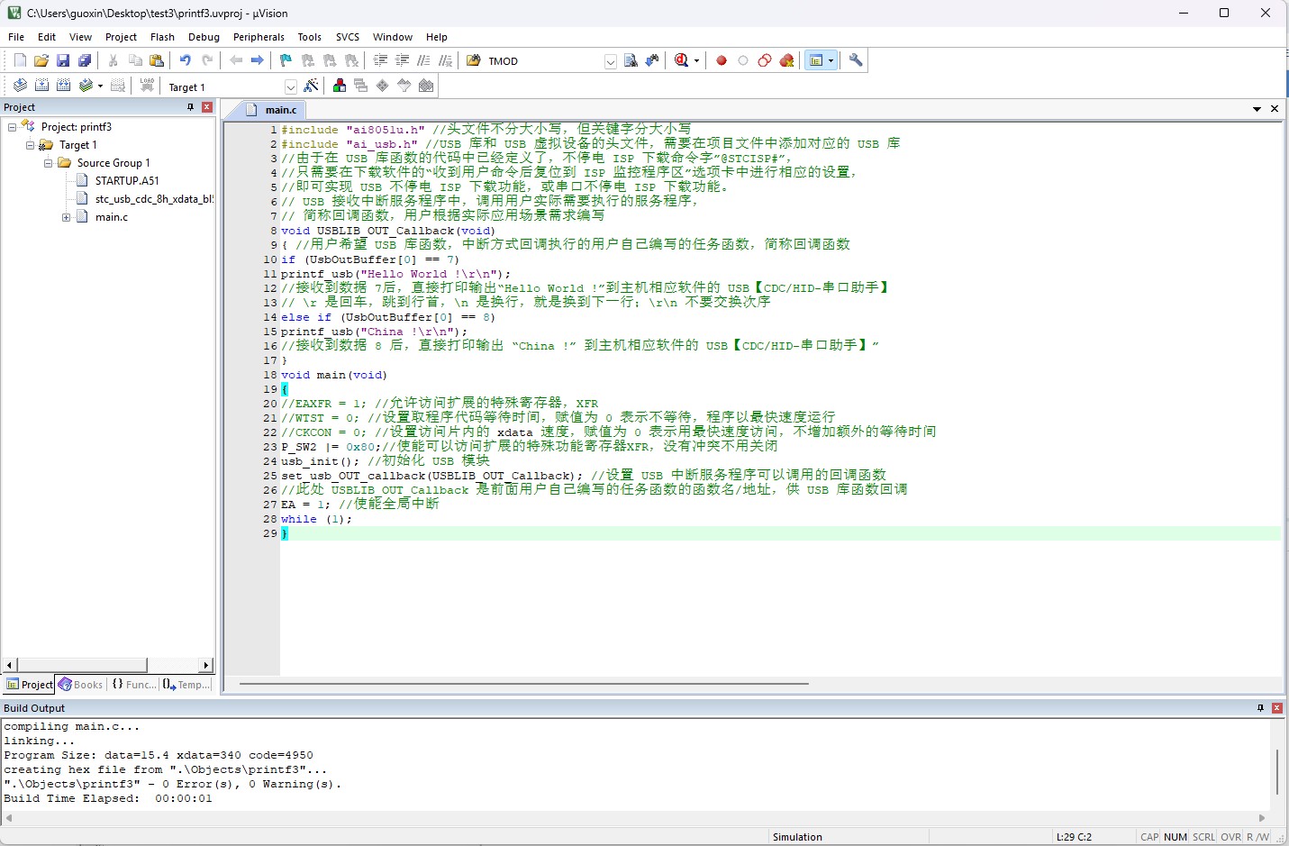This screenshot has width=1289, height=846.
Task: Click the Find in Files icon beside TMOD
Action: 474,60
